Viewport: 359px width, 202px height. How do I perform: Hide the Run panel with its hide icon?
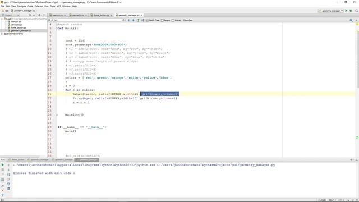pos(357,159)
